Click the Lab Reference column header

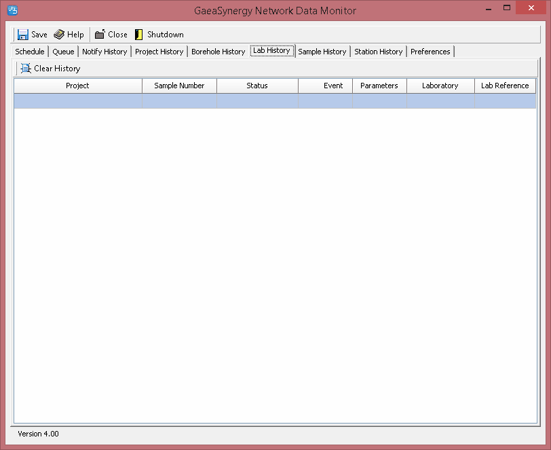505,86
